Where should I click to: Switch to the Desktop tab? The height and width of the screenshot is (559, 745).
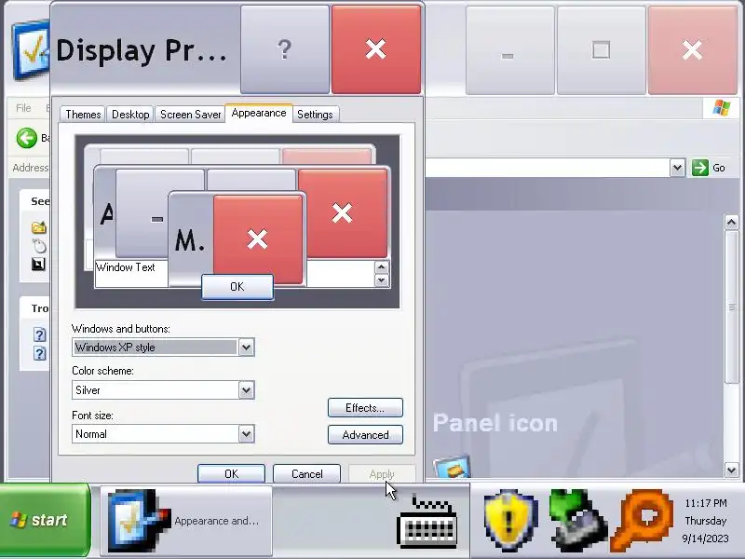pyautogui.click(x=130, y=115)
